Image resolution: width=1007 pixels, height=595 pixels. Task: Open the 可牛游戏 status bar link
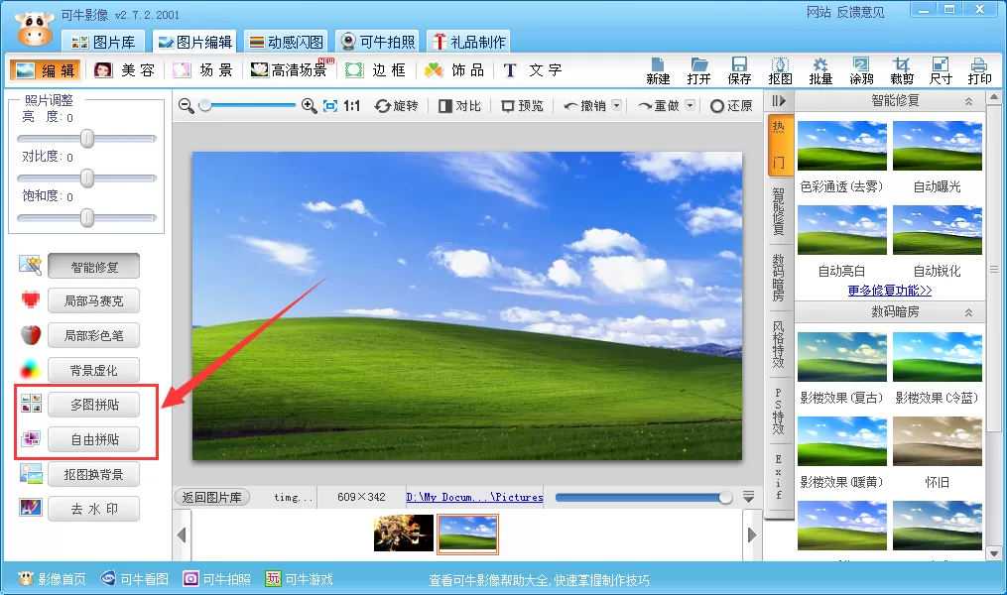coord(300,579)
